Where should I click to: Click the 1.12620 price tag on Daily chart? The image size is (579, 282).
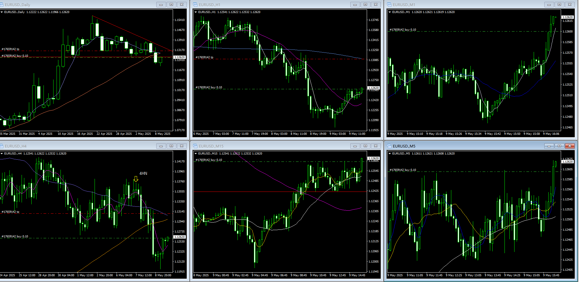coord(179,57)
